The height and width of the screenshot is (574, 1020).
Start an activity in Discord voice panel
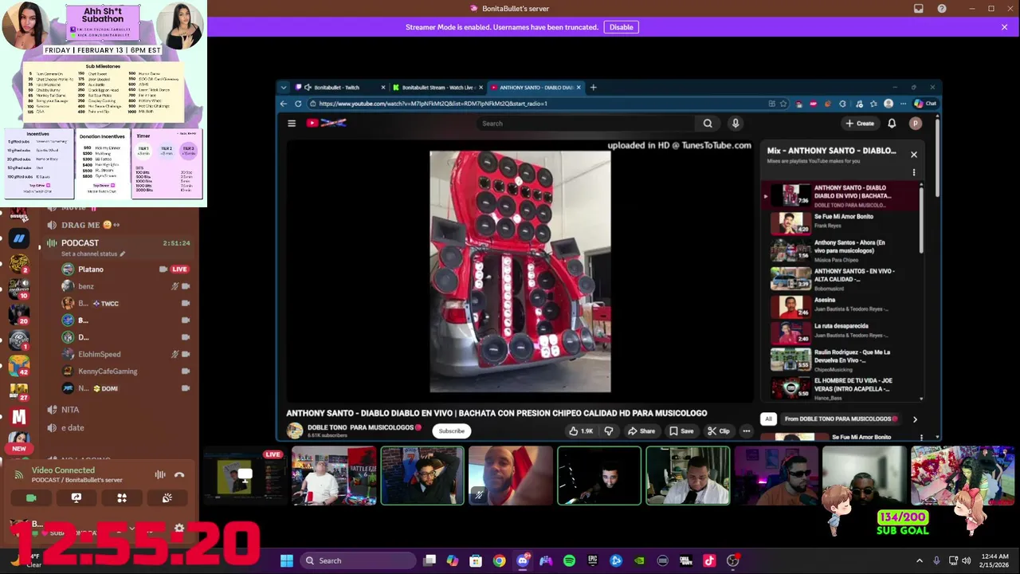[x=122, y=497]
